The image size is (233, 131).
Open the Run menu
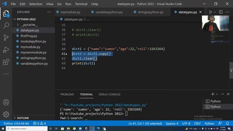pyautogui.click(x=68, y=4)
